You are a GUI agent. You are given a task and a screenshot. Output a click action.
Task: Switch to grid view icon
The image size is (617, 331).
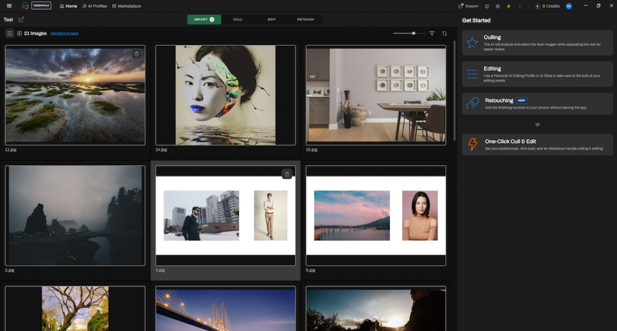point(10,34)
